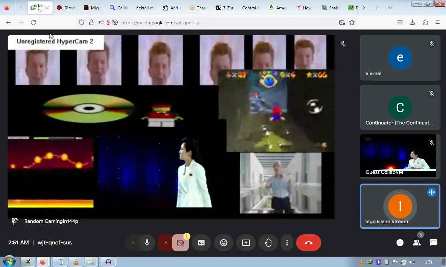Switch to the 7-Zip tab
This screenshot has width=446, height=267.
(225, 8)
